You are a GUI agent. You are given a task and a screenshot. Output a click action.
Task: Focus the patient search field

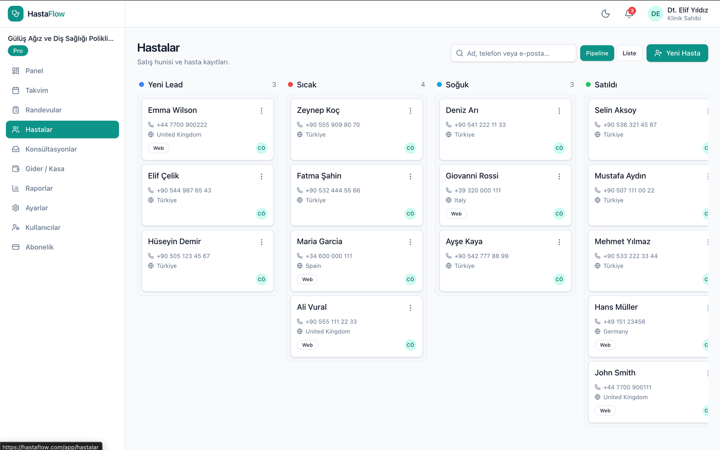(513, 53)
